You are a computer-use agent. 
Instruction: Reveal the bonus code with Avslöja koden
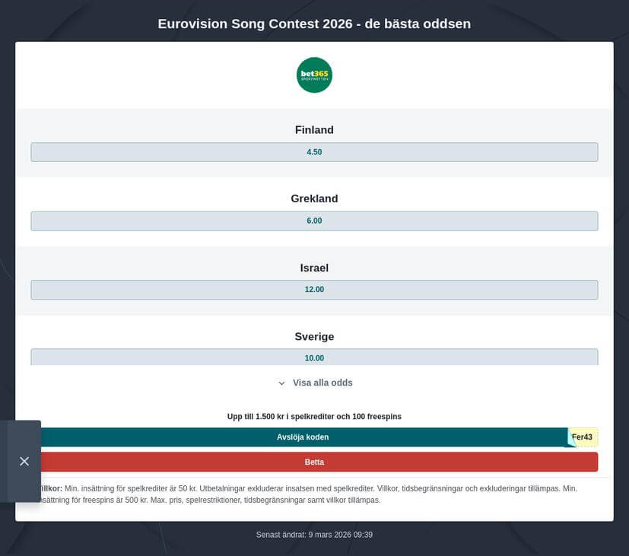pos(303,437)
